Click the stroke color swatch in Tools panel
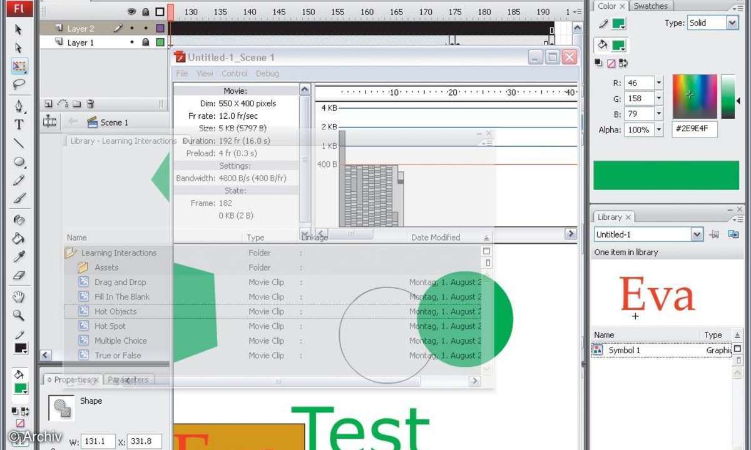The image size is (751, 450). 21,348
